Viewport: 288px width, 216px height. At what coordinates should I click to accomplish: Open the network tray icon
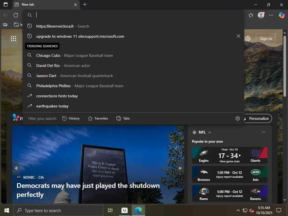[245, 210]
